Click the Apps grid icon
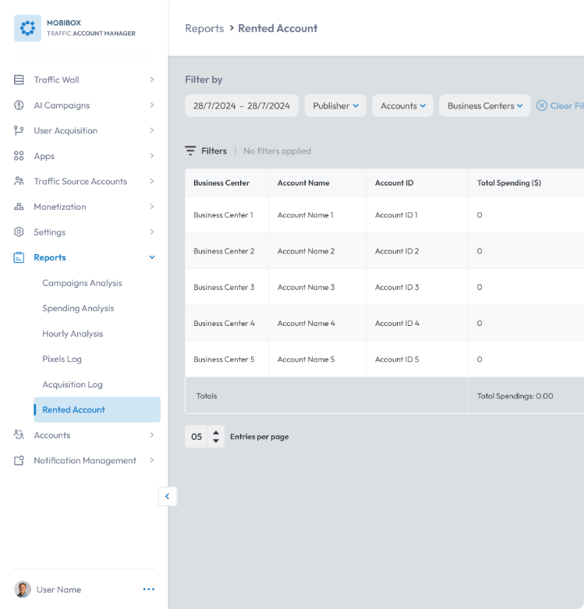This screenshot has height=609, width=584. 19,156
